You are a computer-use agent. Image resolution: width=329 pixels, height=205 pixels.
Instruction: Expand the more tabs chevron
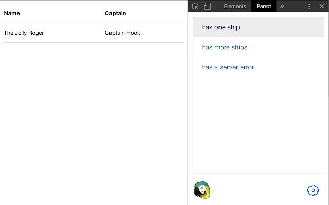click(x=282, y=6)
